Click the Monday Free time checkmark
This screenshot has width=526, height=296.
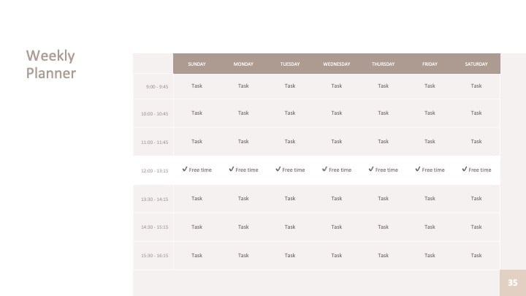click(x=231, y=169)
